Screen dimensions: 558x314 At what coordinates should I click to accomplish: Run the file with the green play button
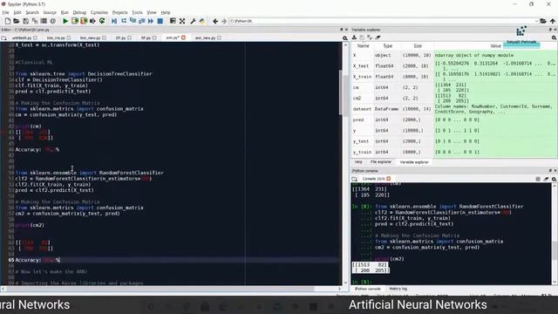(x=65, y=21)
